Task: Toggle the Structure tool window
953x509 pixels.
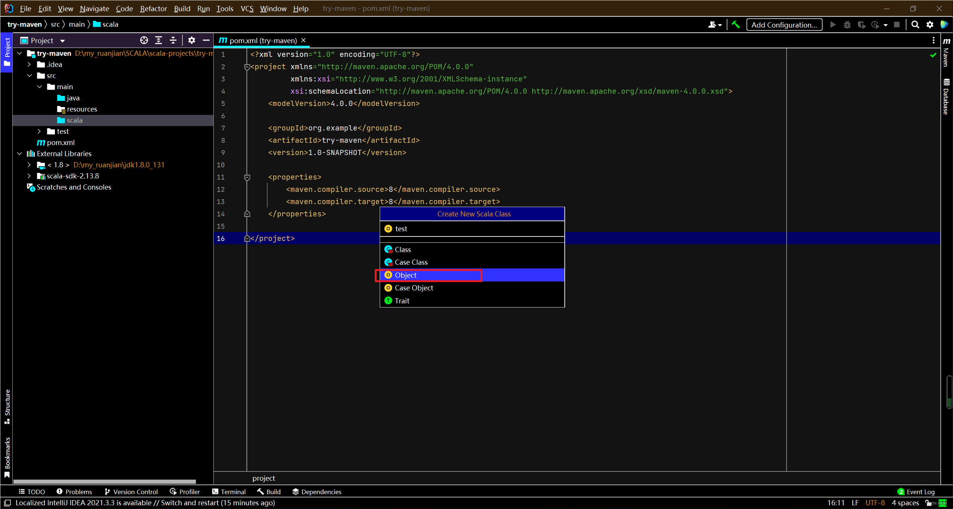Action: point(7,406)
